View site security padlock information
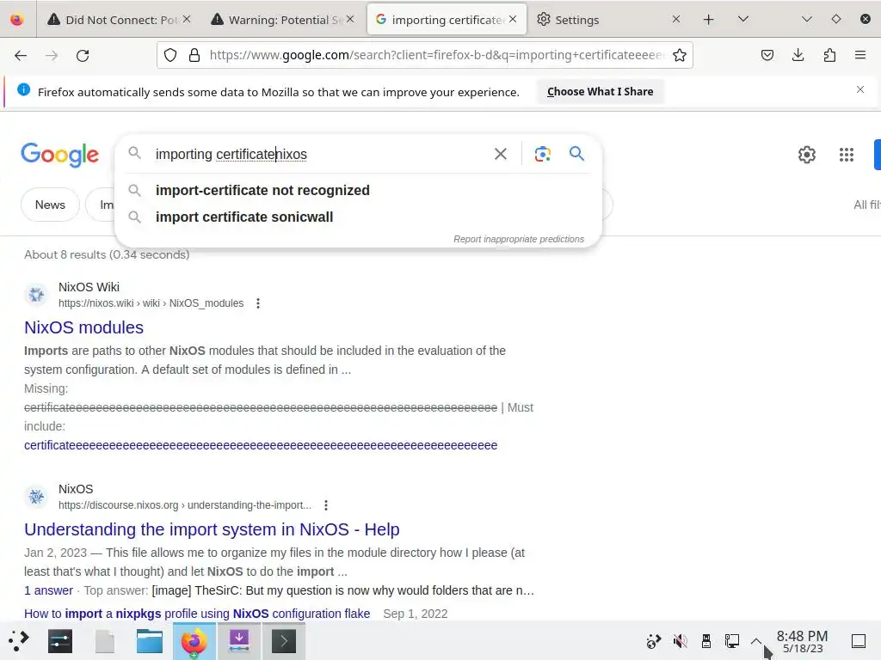Image resolution: width=881 pixels, height=660 pixels. click(x=194, y=55)
